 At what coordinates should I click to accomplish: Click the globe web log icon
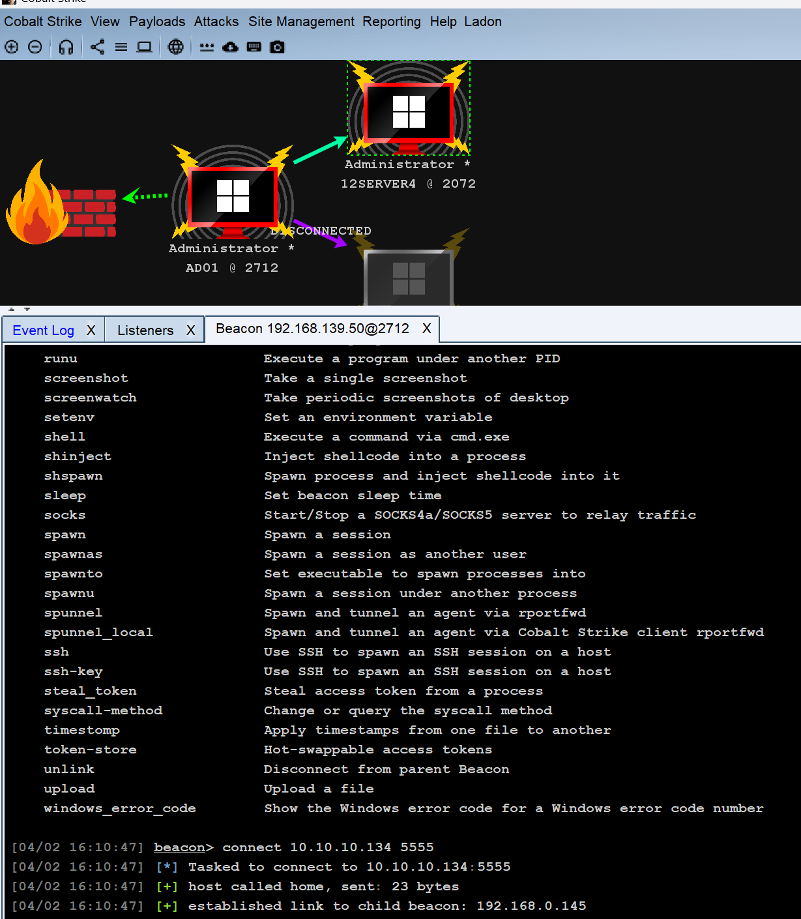click(175, 47)
